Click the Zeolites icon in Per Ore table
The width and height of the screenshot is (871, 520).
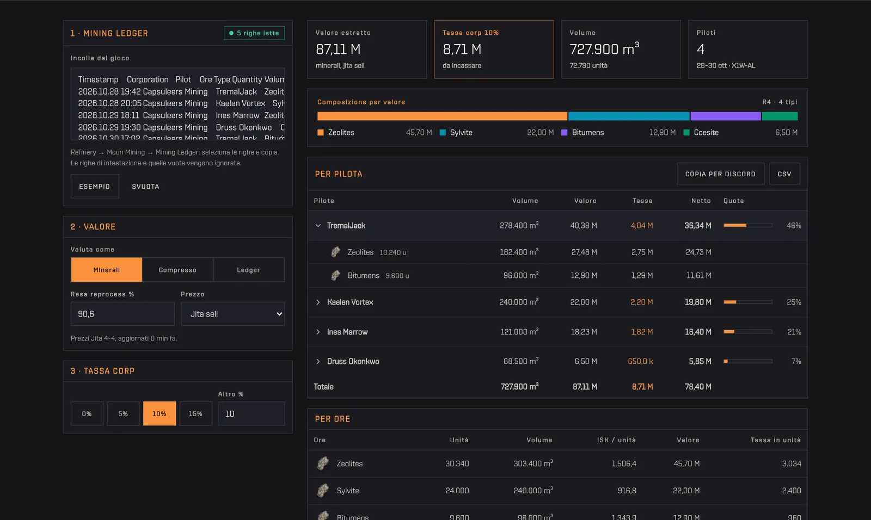pos(323,463)
